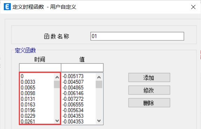Click the 时间 column header label
The height and width of the screenshot is (129, 201).
(x=40, y=59)
